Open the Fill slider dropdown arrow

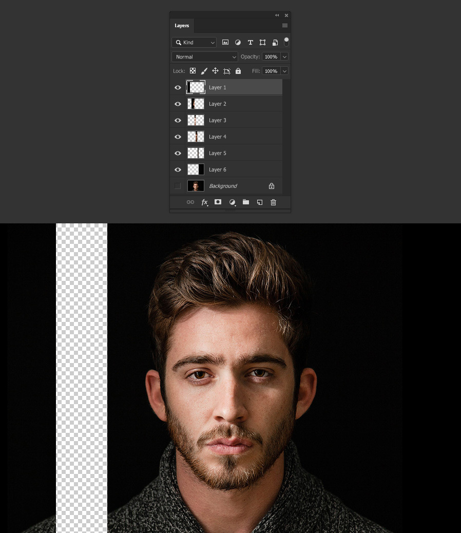point(285,71)
